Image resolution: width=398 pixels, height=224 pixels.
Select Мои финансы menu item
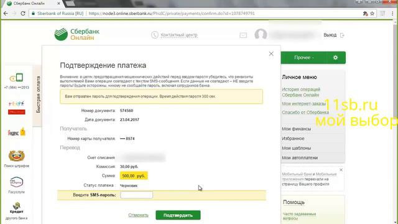(x=296, y=129)
